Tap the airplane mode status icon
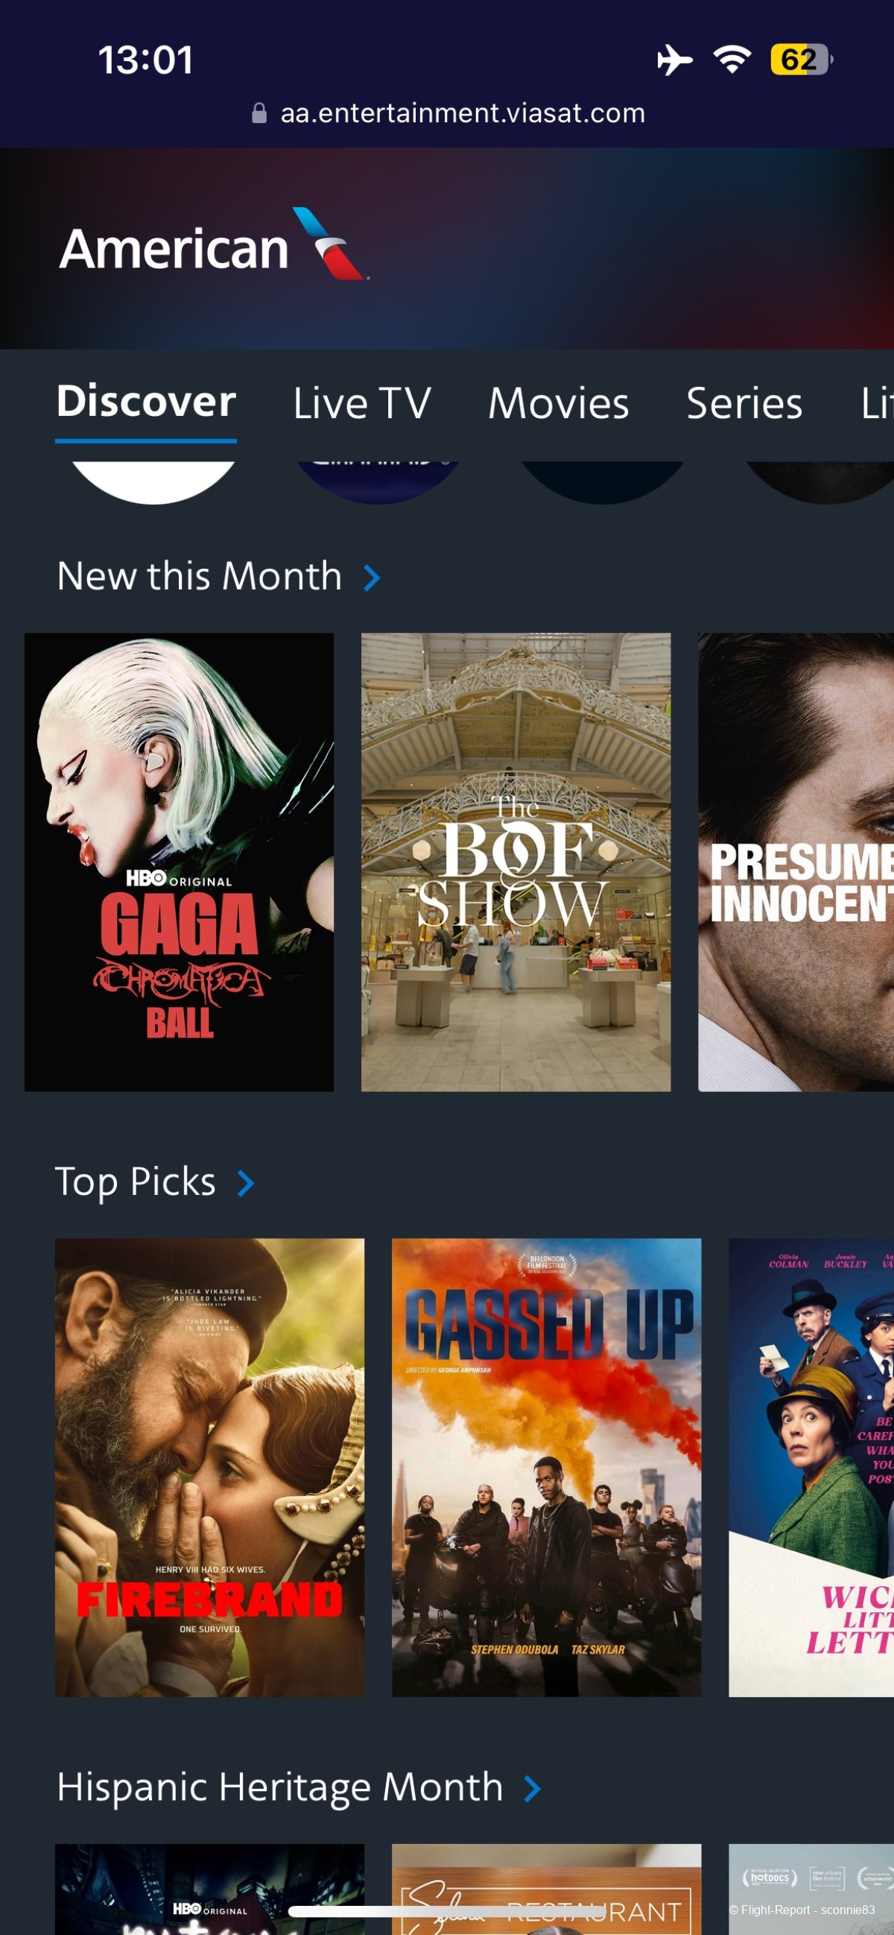Screen dimensions: 894x1935 point(674,60)
